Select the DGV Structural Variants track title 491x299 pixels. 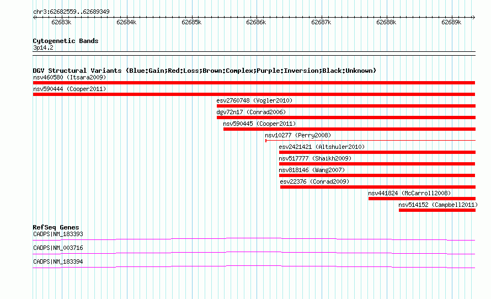click(x=205, y=71)
